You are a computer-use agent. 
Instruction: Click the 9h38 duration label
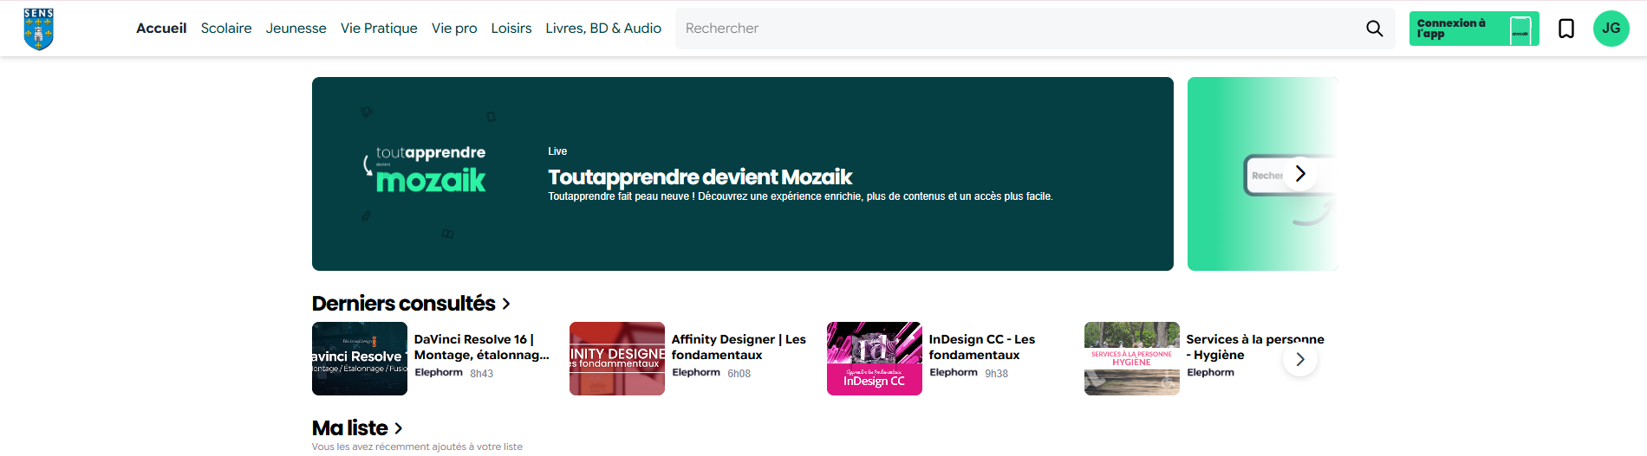997,374
